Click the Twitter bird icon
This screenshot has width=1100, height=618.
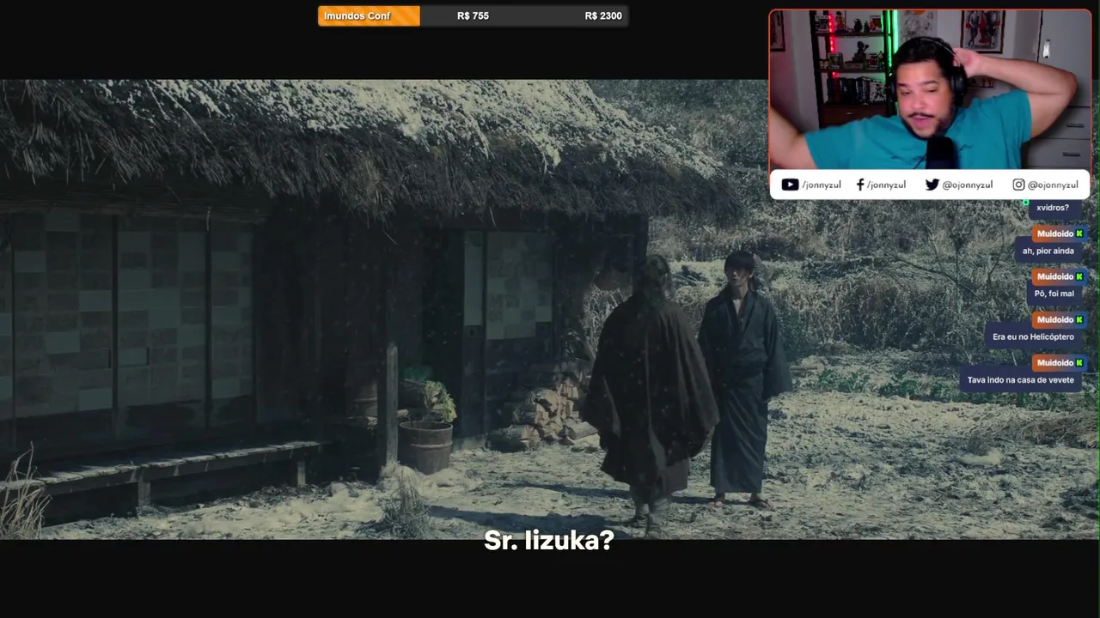tap(932, 185)
